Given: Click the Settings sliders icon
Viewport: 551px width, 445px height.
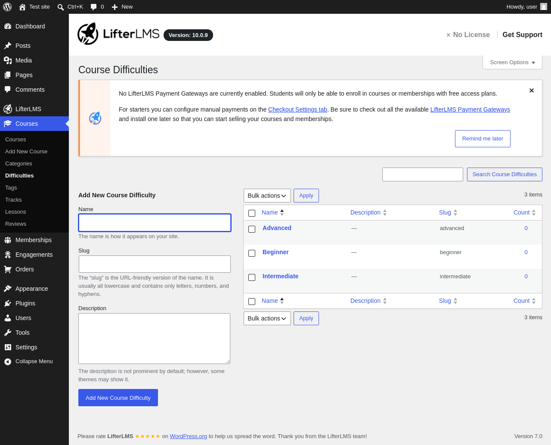Looking at the screenshot, I should pos(8,347).
